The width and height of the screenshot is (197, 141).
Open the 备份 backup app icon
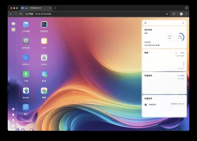(x=26, y=107)
